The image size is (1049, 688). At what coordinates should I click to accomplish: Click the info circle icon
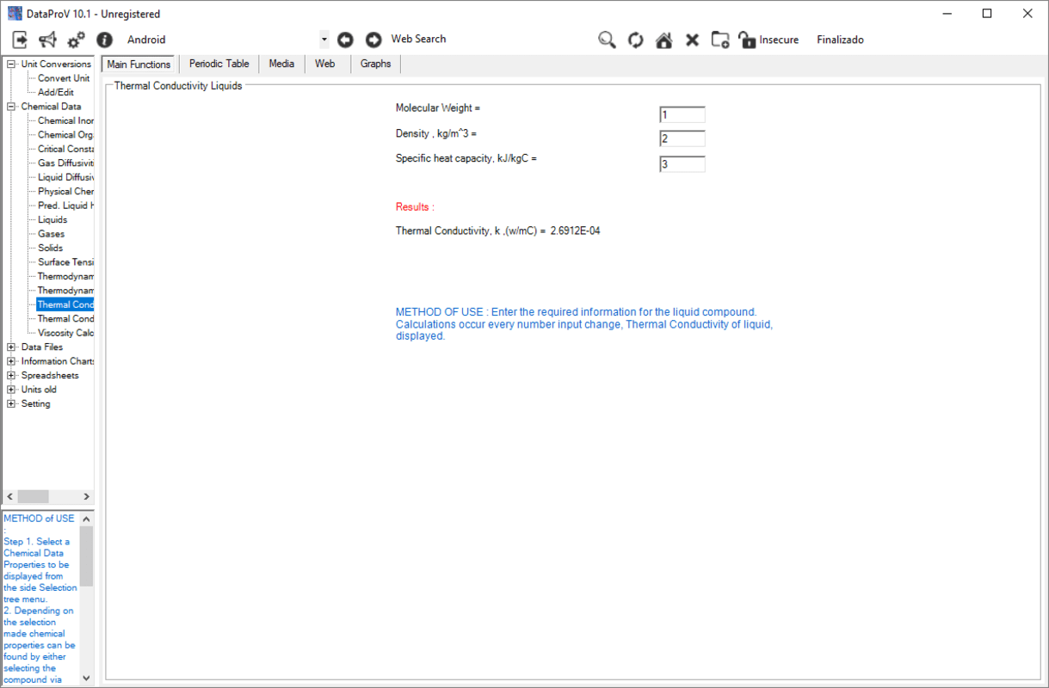pyautogui.click(x=104, y=40)
